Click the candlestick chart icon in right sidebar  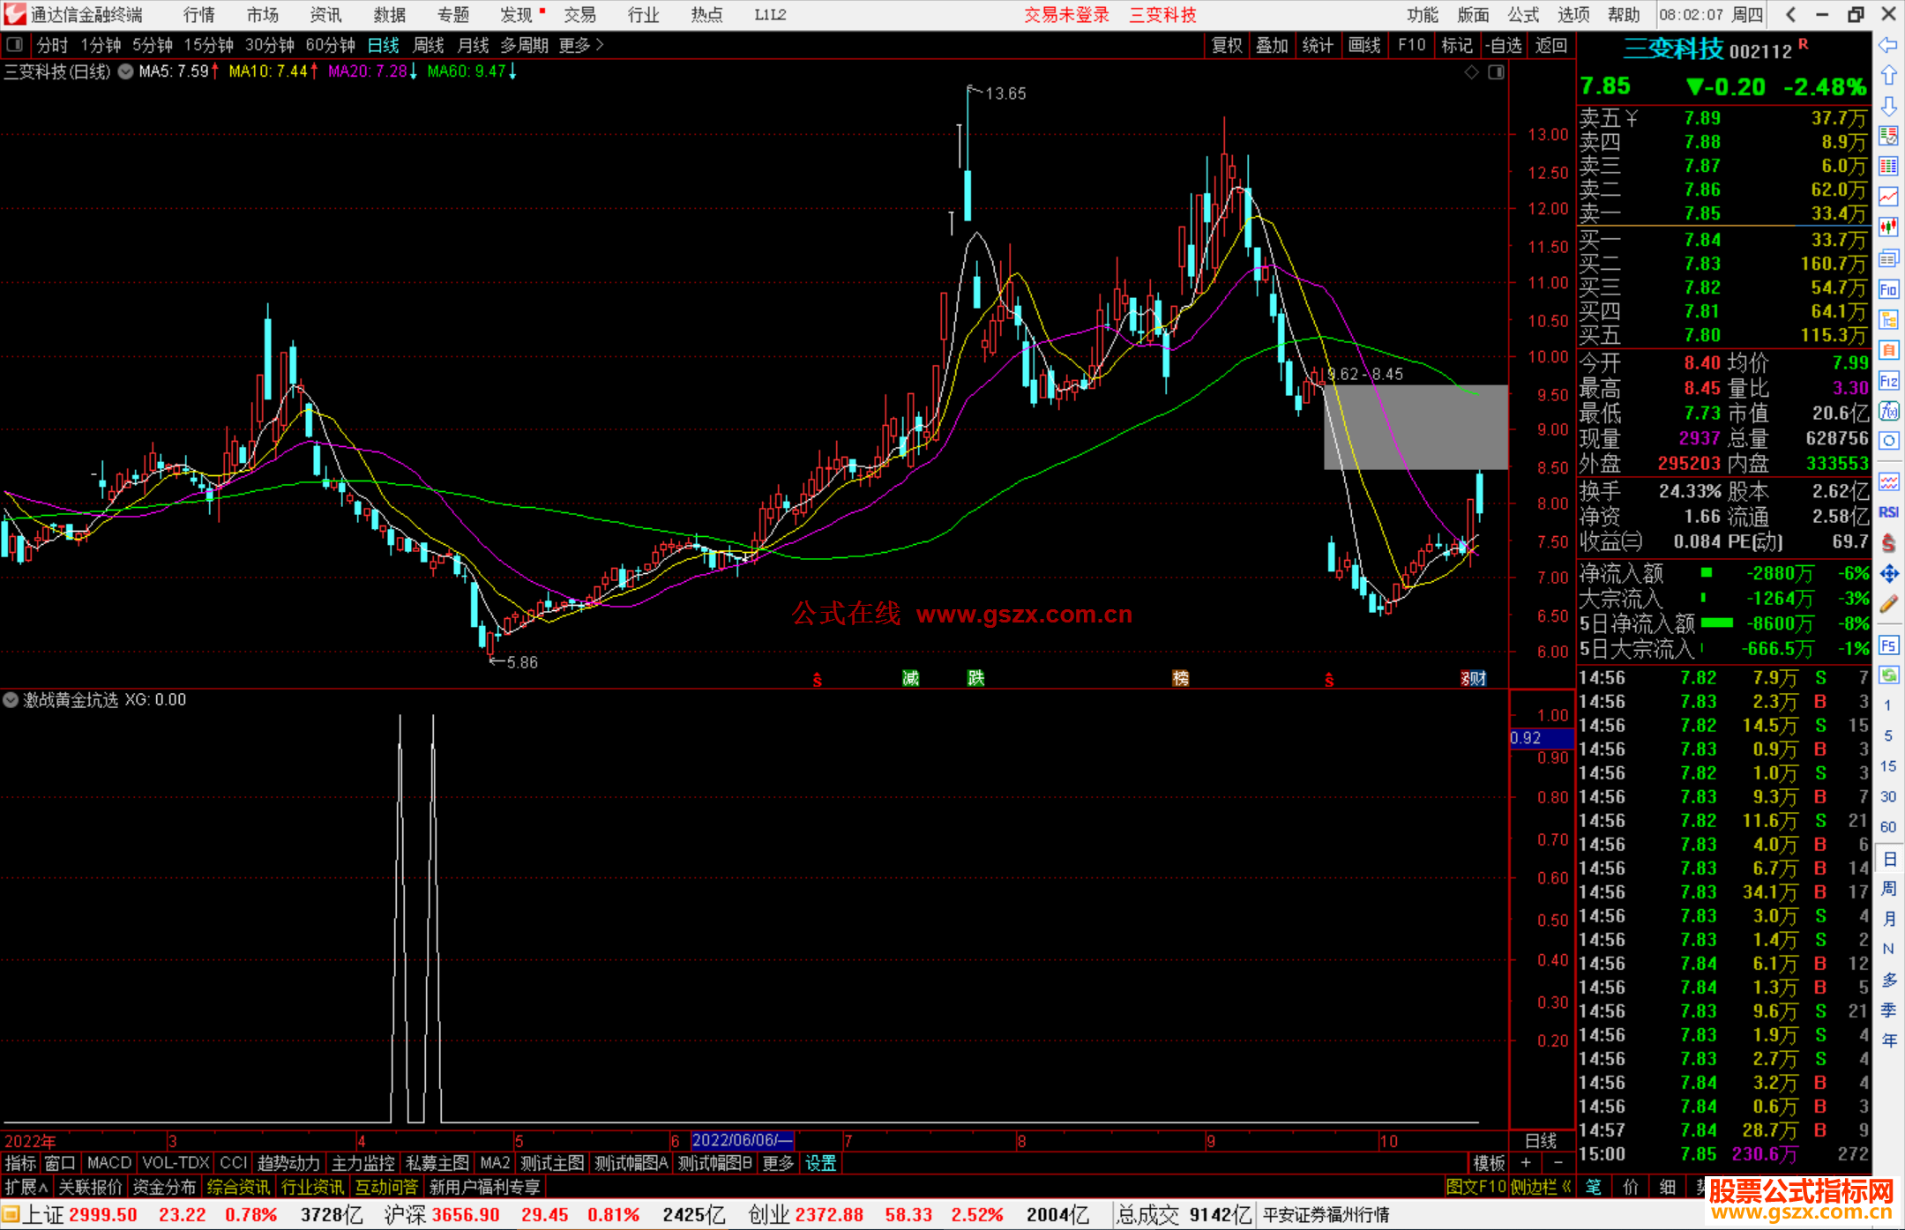[x=1888, y=227]
